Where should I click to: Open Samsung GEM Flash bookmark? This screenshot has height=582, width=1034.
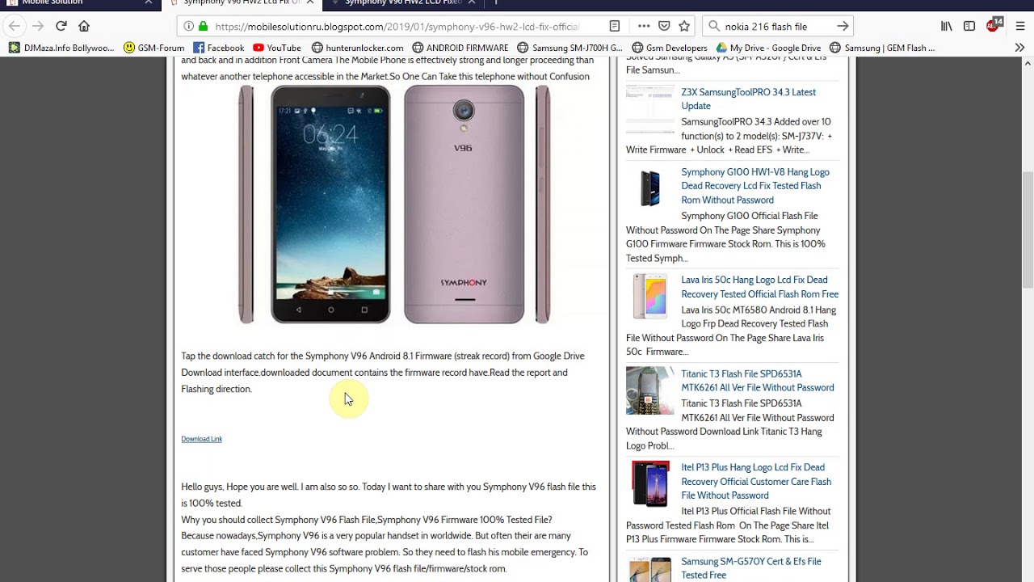click(882, 48)
